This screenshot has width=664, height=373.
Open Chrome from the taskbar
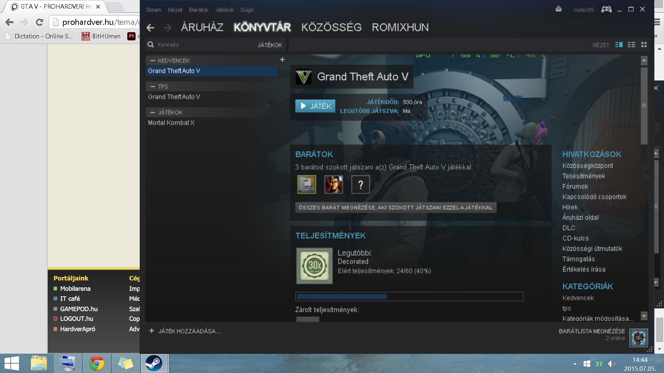pos(96,363)
